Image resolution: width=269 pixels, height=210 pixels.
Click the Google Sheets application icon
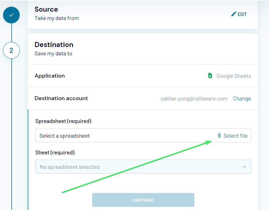(x=210, y=76)
